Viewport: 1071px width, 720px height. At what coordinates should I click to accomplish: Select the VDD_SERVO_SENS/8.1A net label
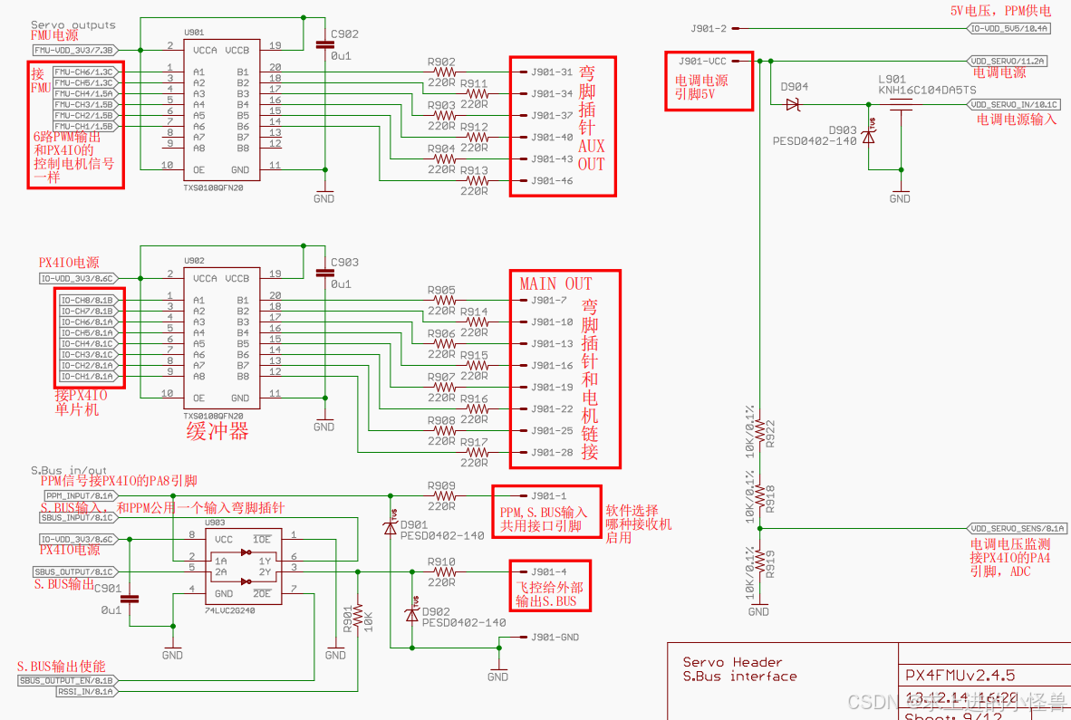1018,528
